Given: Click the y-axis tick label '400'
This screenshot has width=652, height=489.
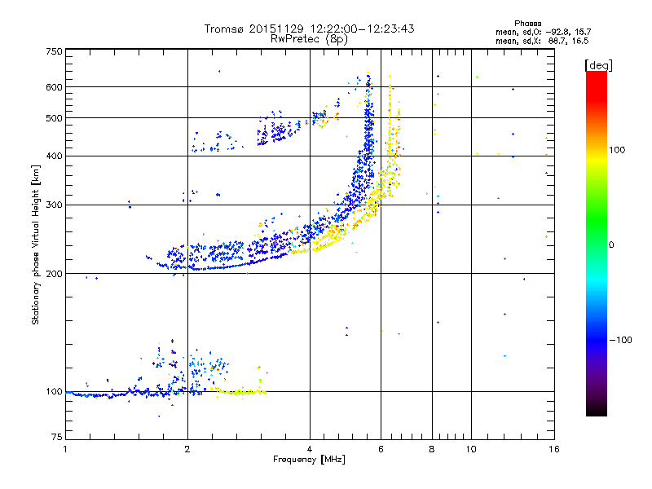Looking at the screenshot, I should coord(55,156).
